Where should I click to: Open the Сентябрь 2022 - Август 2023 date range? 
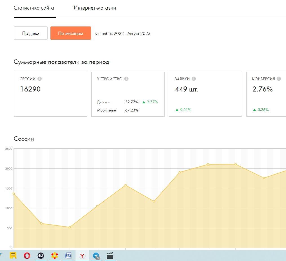(123, 34)
